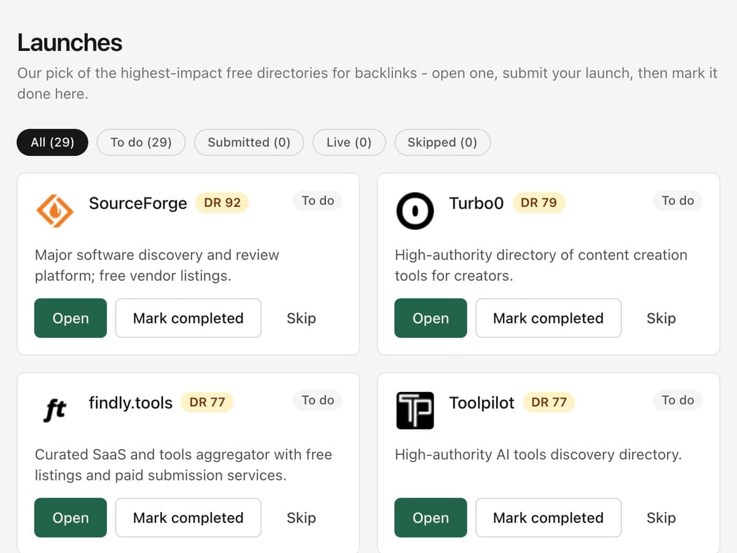Skip the SourceForge listing
This screenshot has width=737, height=553.
point(302,318)
